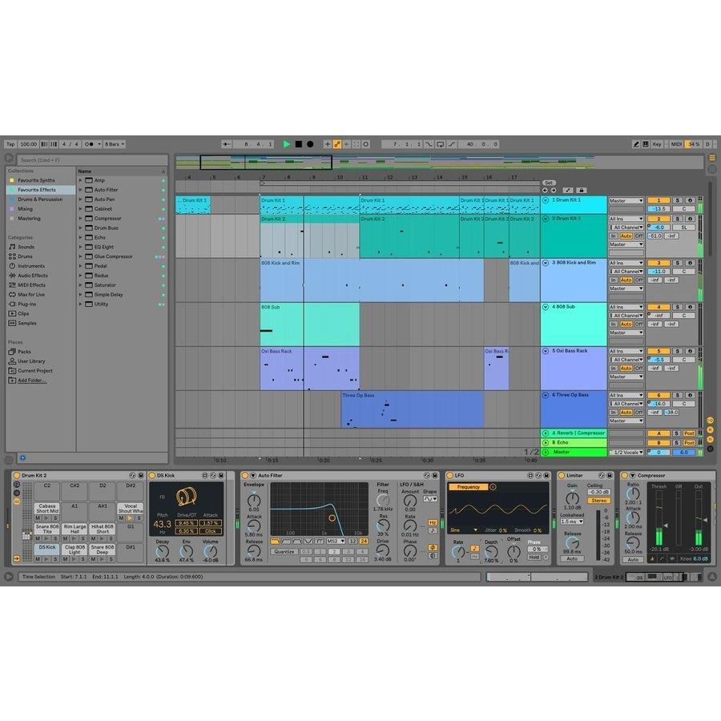The width and height of the screenshot is (721, 721).
Task: Arm track 2 Drum Kit 2 for recording
Action: pyautogui.click(x=691, y=219)
